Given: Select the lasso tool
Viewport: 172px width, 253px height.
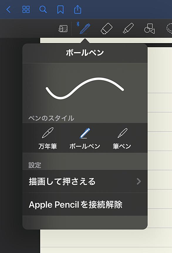Looking at the screenshot, I should 169,28.
